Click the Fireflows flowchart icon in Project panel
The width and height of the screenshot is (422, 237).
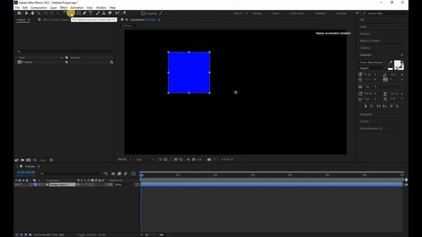coord(111,62)
